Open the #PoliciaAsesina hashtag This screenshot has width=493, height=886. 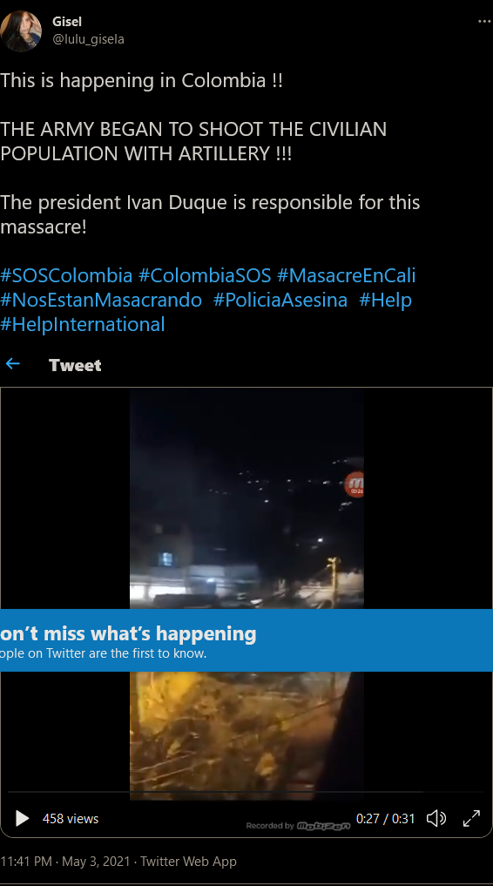pos(280,300)
